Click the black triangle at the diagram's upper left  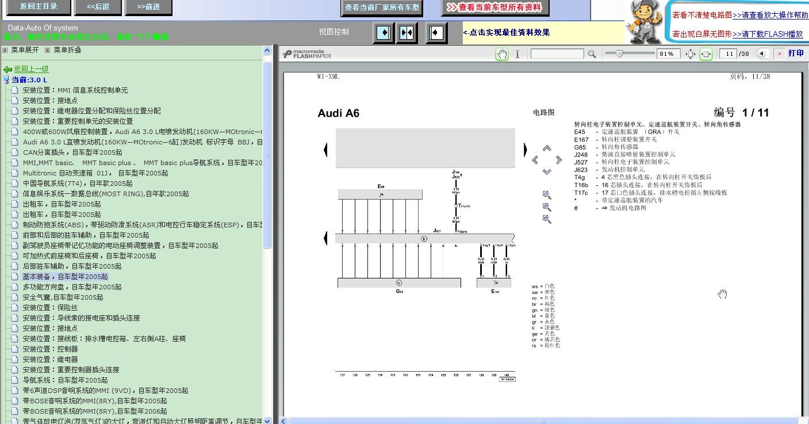click(x=326, y=150)
